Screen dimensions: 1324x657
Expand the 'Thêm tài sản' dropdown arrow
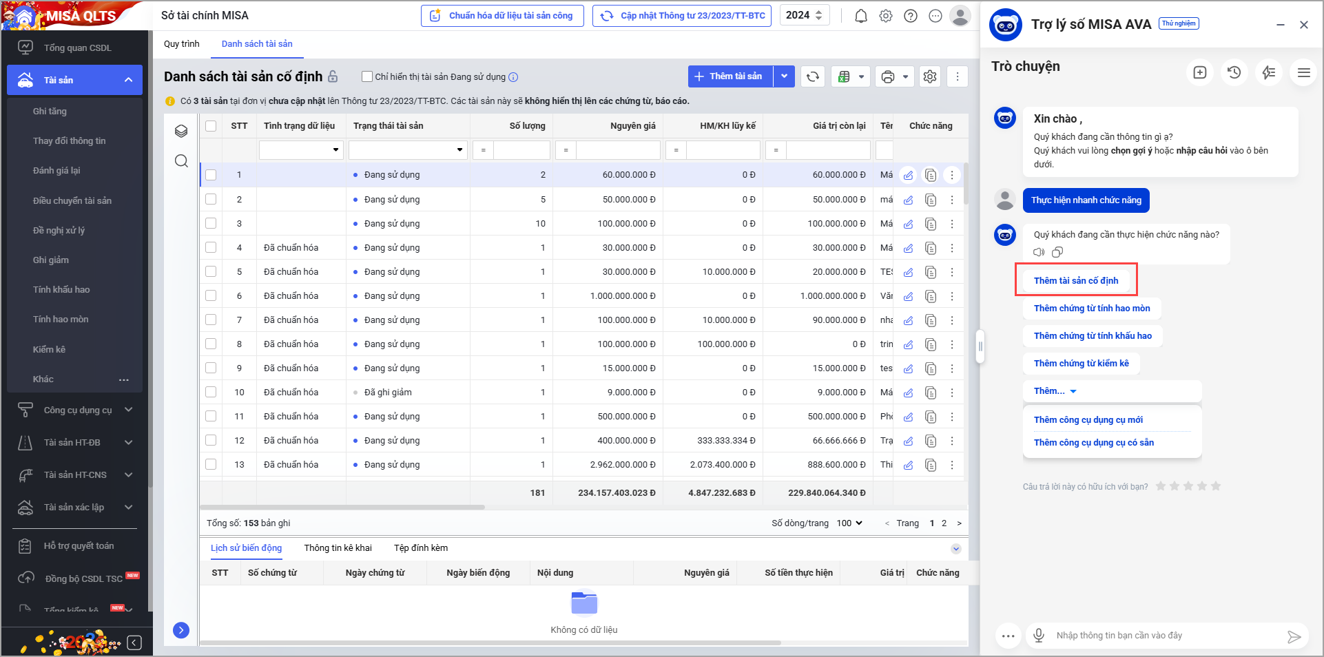click(x=785, y=76)
